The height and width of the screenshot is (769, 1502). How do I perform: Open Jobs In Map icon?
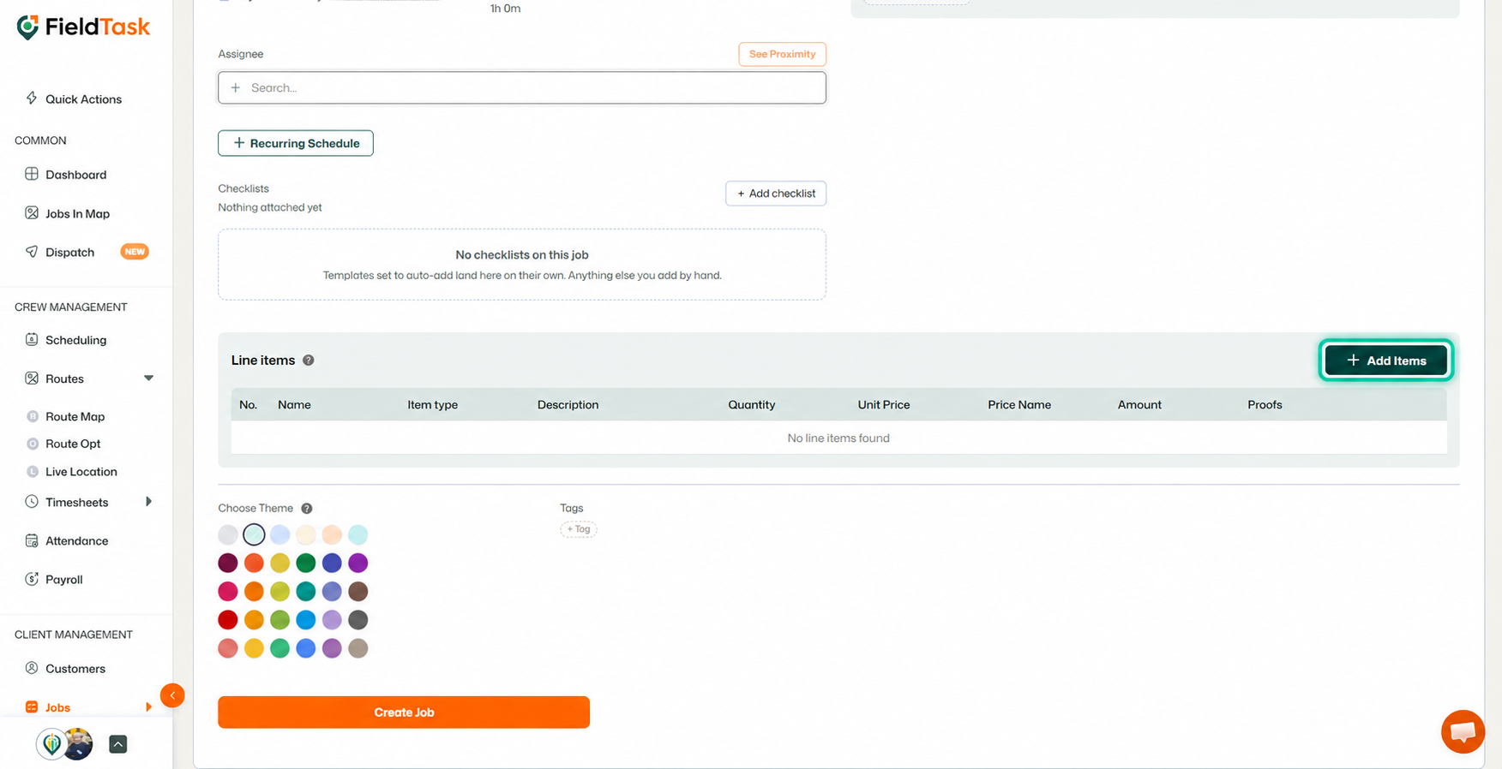point(32,213)
